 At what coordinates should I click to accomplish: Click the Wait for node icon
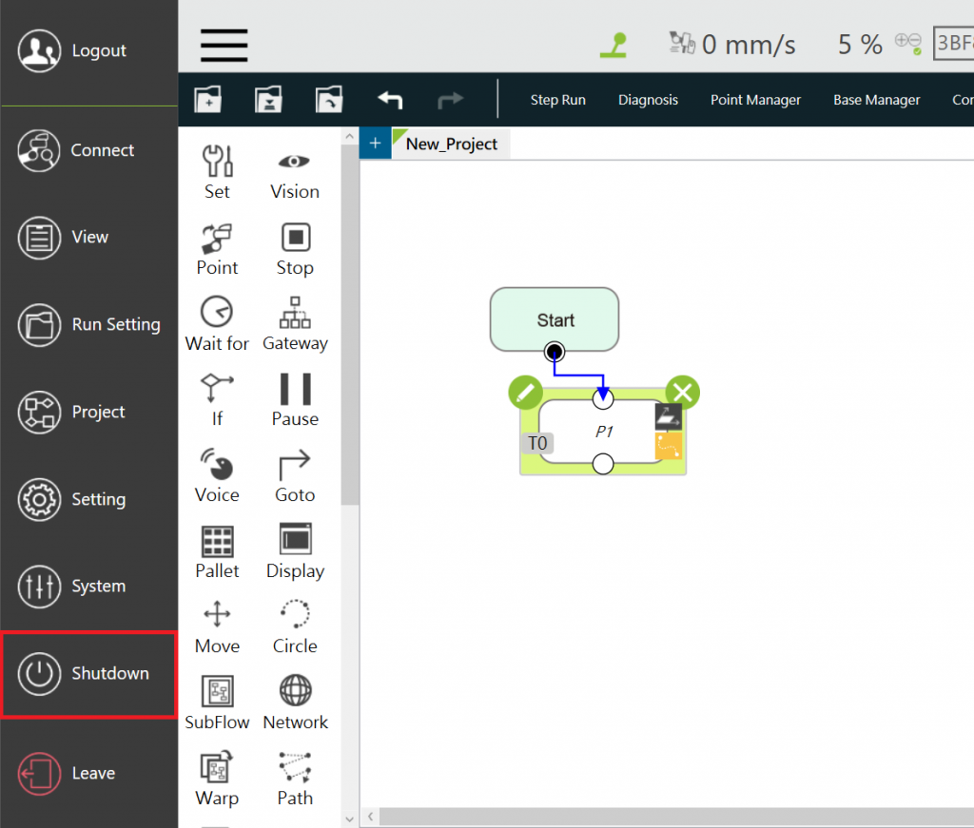[218, 313]
